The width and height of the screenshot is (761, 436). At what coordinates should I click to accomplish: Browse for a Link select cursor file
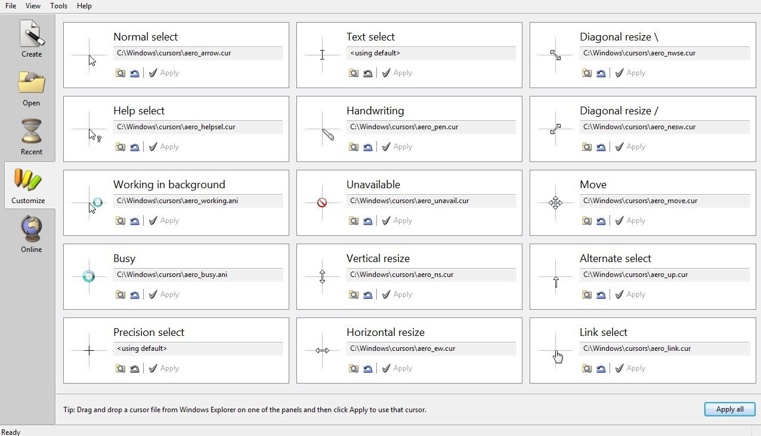(587, 368)
